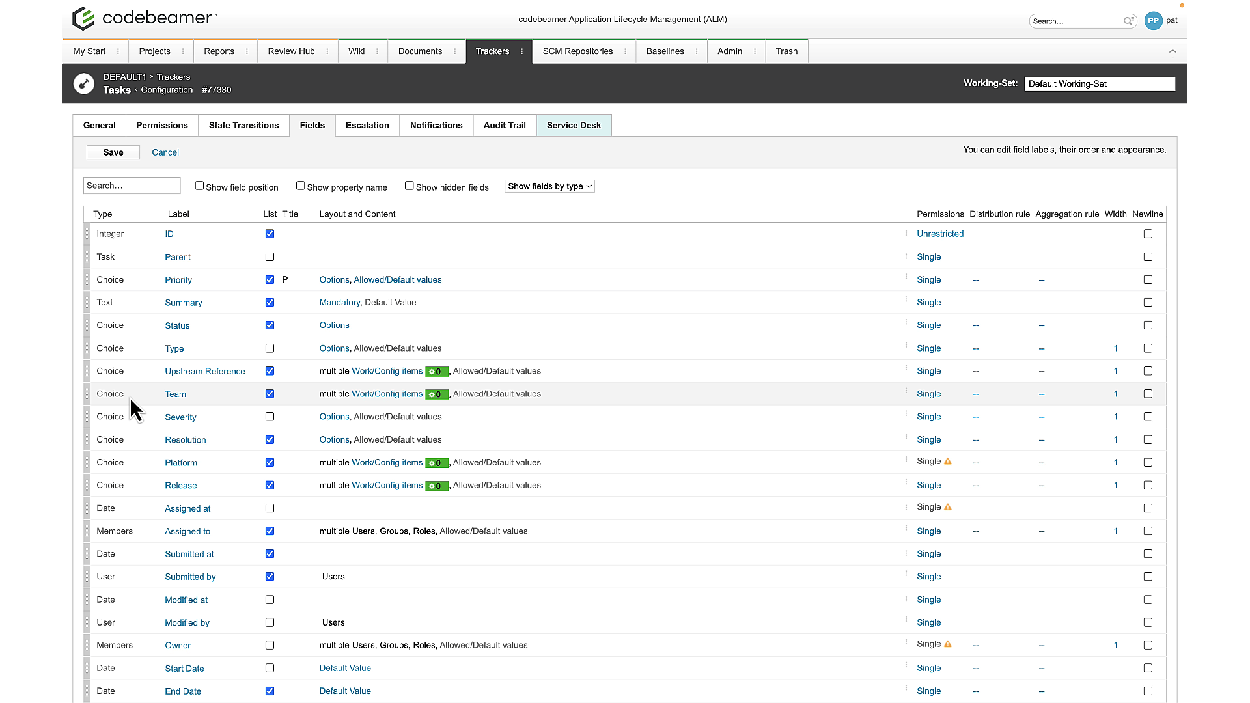Screen dimensions: 1250x703
Task: Toggle List checkbox for Parent field
Action: [x=270, y=257]
